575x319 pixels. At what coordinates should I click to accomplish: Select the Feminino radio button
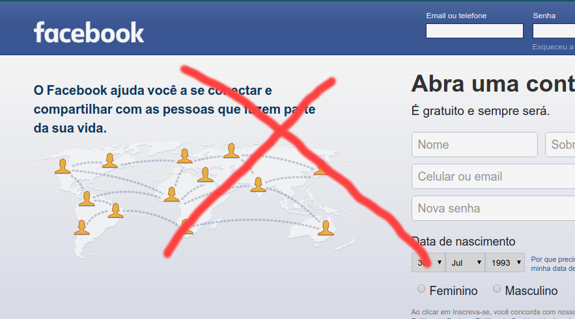(421, 289)
